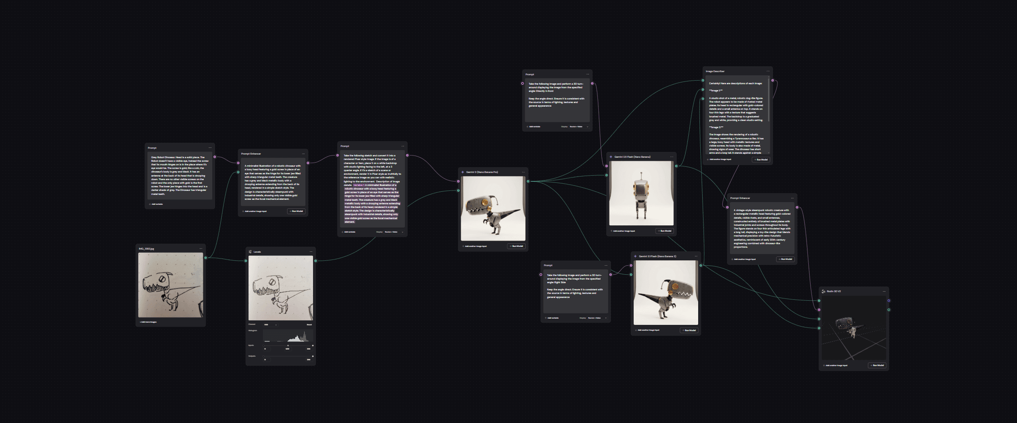Image resolution: width=1017 pixels, height=423 pixels.
Task: Click the Levels Outputs 255 value field
Action: coord(309,359)
